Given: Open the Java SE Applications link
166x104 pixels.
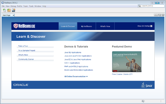Looking at the screenshot, I should [73, 53].
